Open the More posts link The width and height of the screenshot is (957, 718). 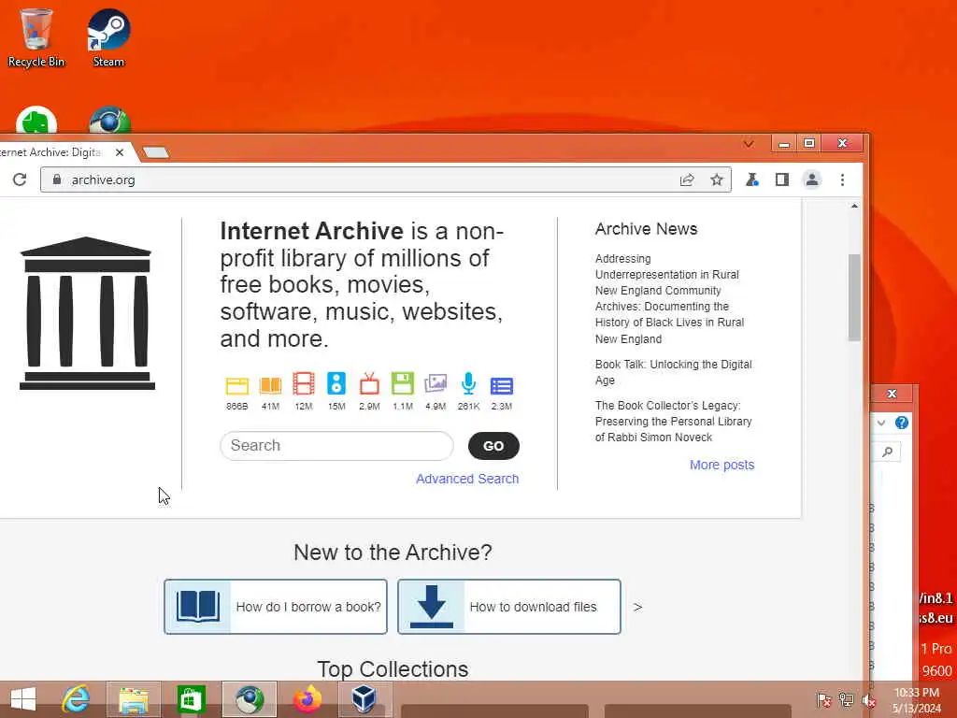pyautogui.click(x=722, y=465)
